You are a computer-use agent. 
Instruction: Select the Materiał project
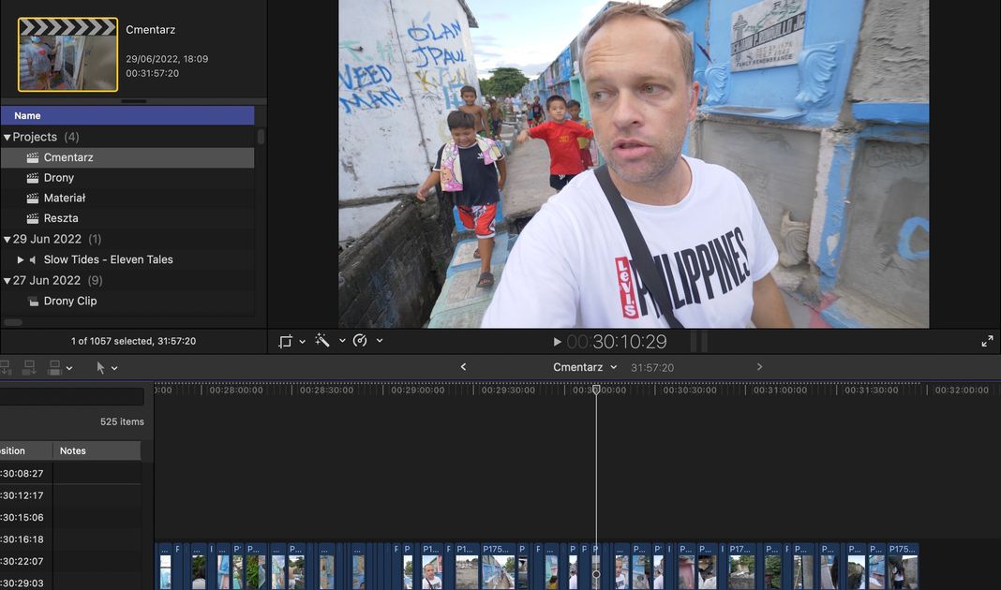coord(64,199)
